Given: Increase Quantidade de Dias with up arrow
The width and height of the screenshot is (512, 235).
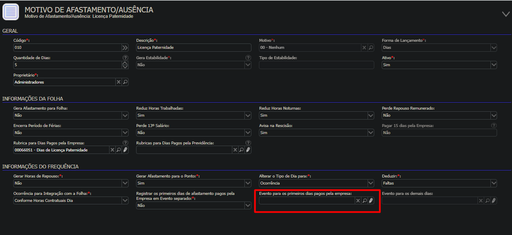Looking at the screenshot, I should (x=125, y=63).
